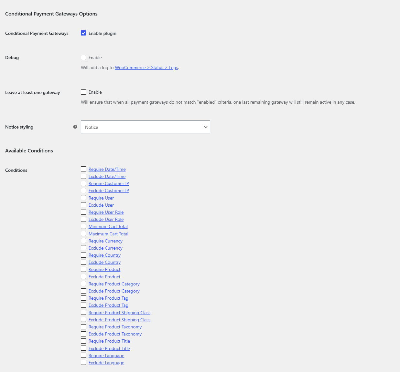The height and width of the screenshot is (372, 400).
Task: Enable the Exclude Product Category checkbox
Action: pyautogui.click(x=83, y=291)
